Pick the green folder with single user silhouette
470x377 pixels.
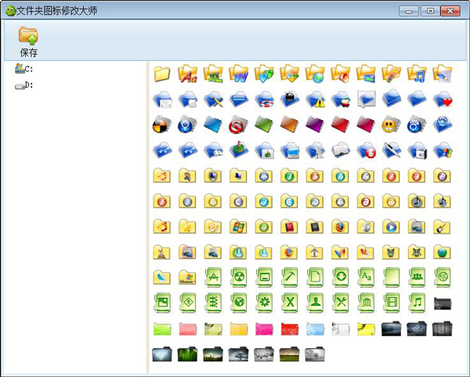(315, 303)
